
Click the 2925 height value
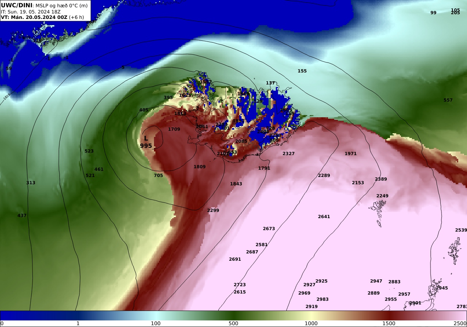(321, 281)
